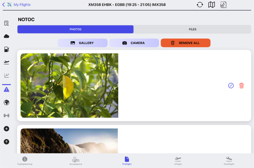Viewport: 254px width, 168px height.
Task: Open the Flightplanning bottom tab
Action: [25, 161]
